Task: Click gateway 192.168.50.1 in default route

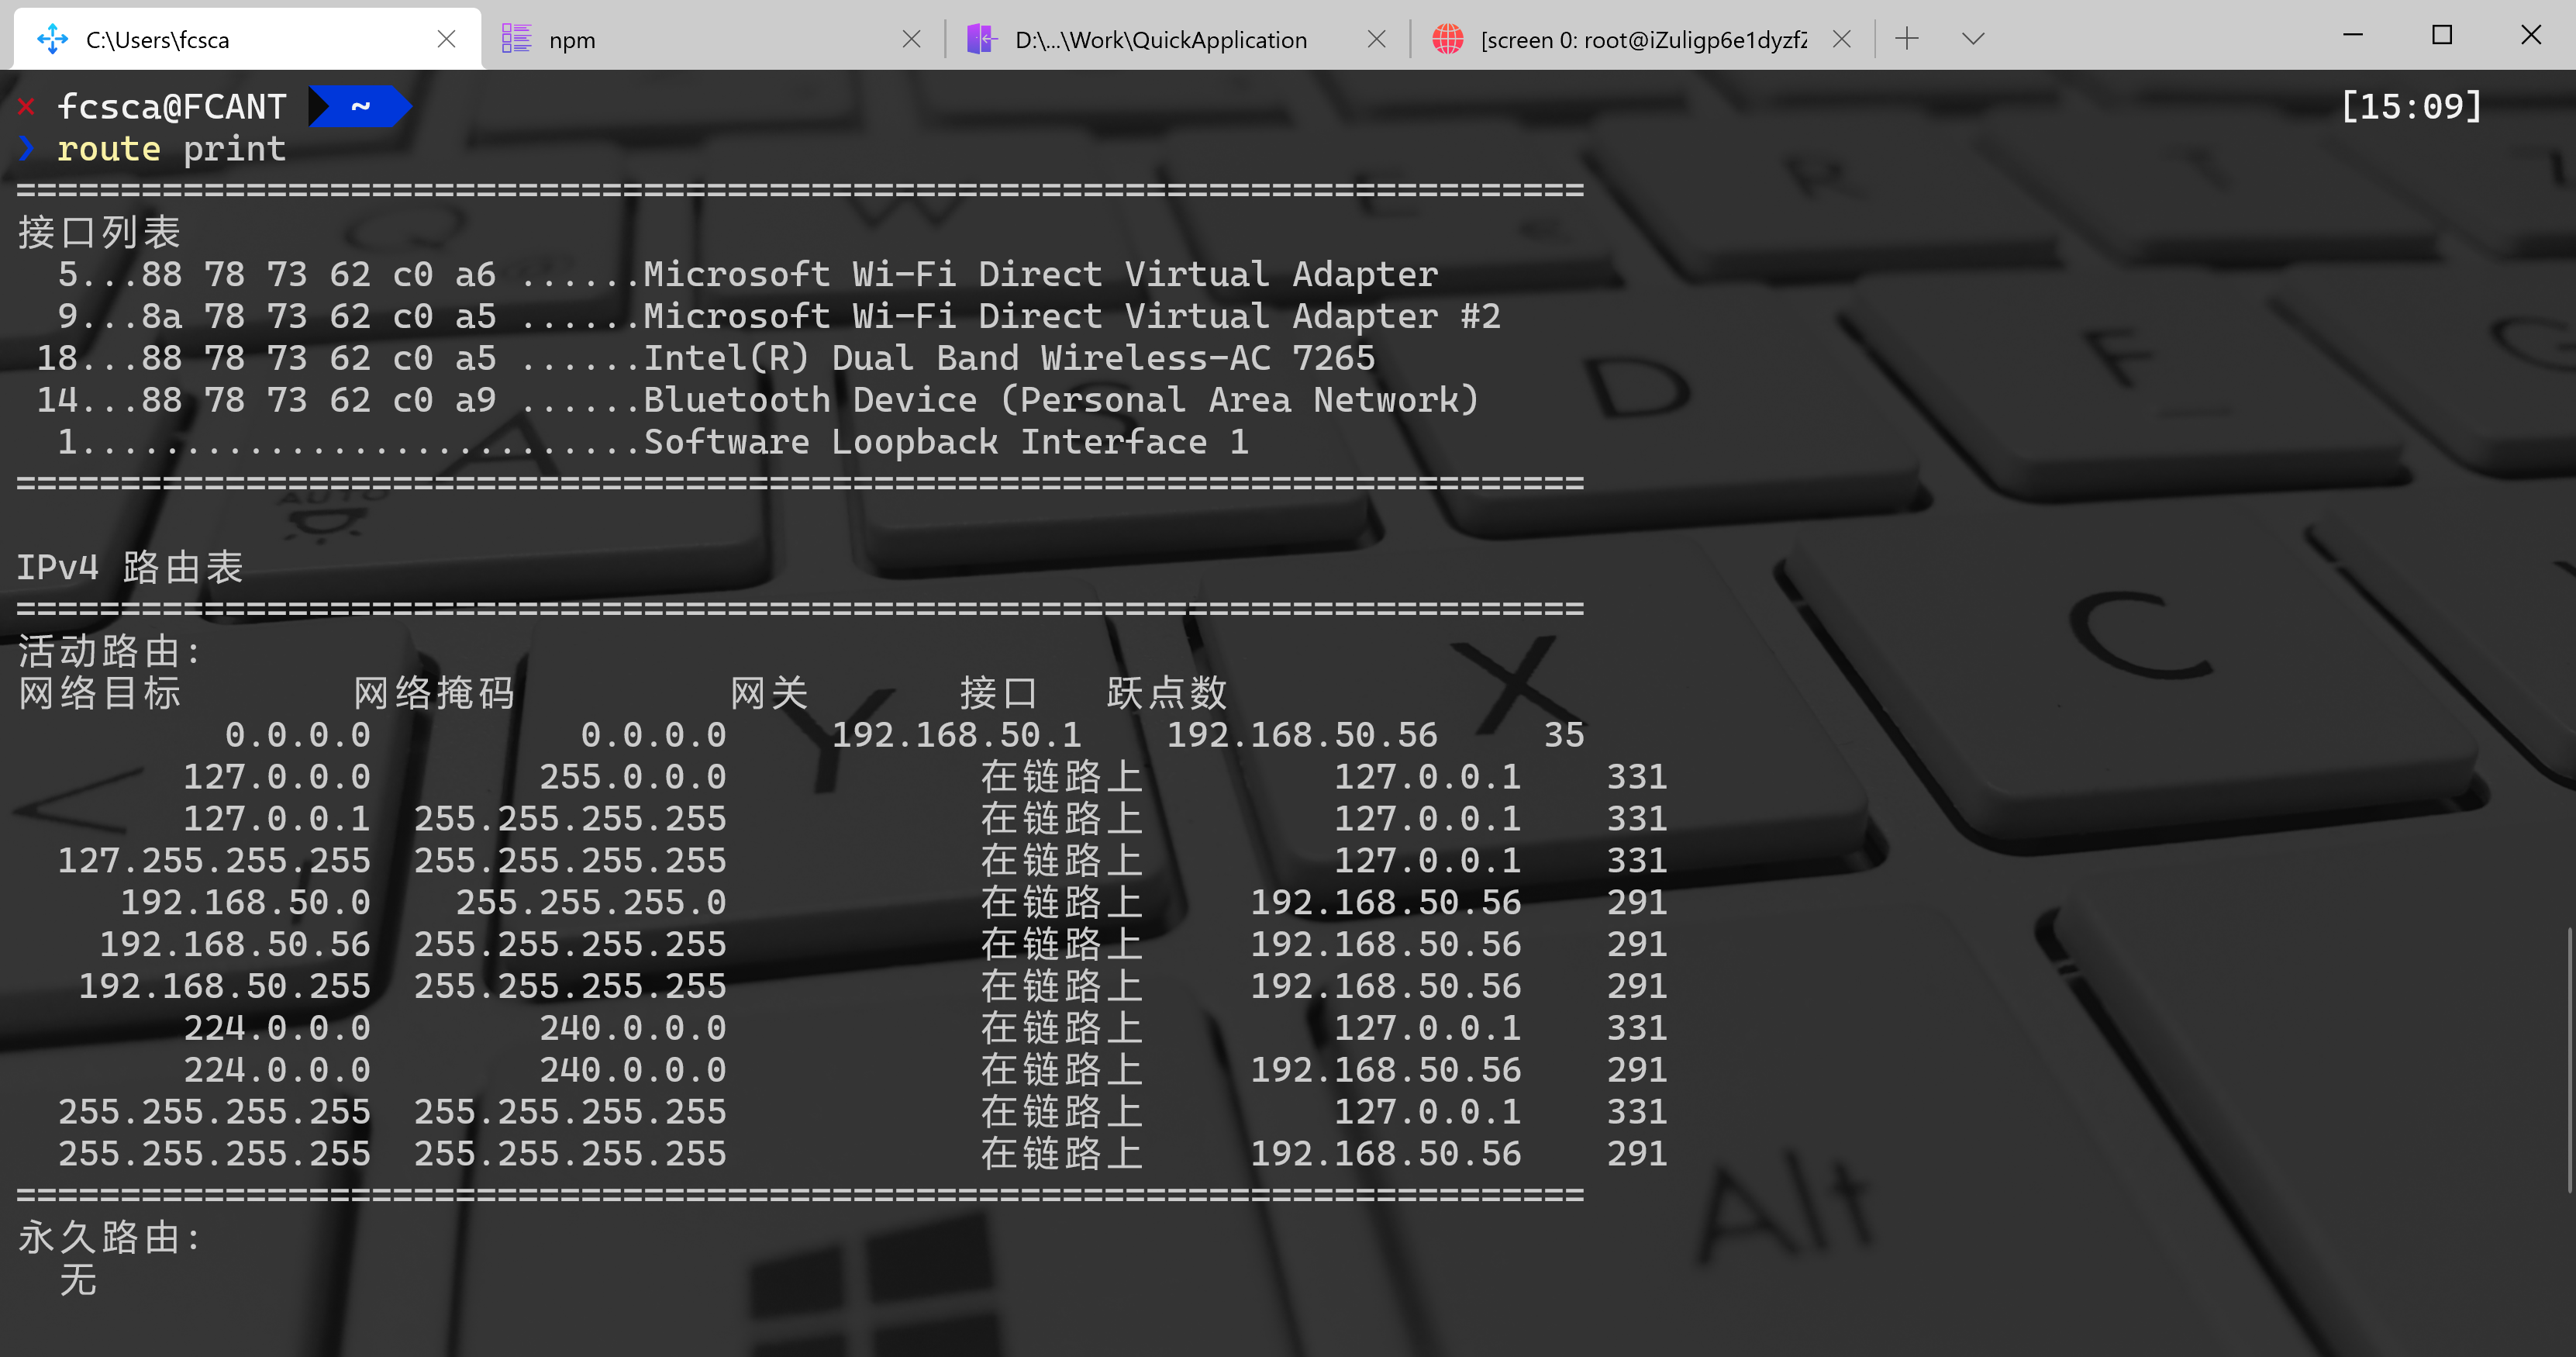Action: point(957,736)
